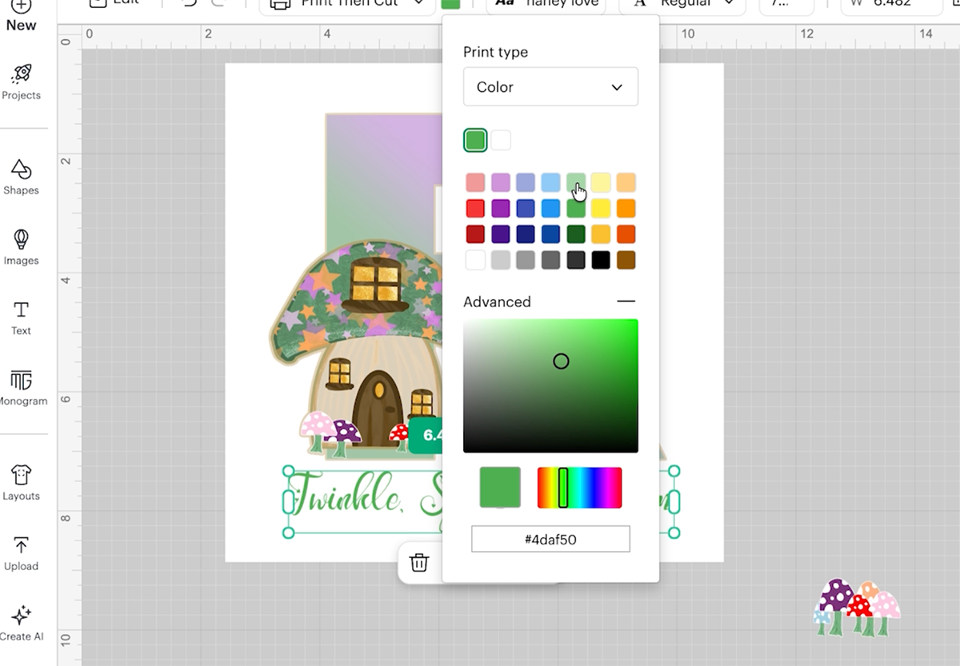This screenshot has width=960, height=666.
Task: Pick the amber palette swatch
Action: click(x=601, y=234)
